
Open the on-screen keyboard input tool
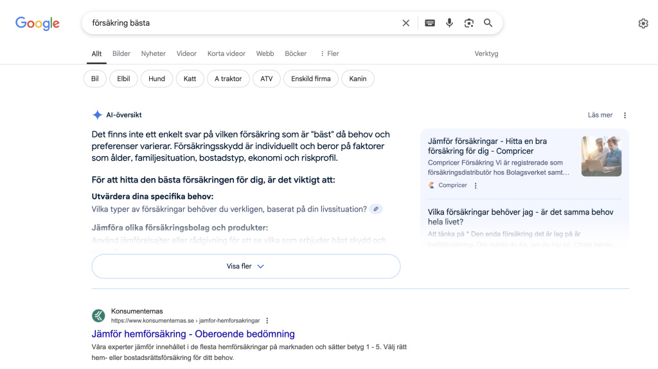(430, 23)
